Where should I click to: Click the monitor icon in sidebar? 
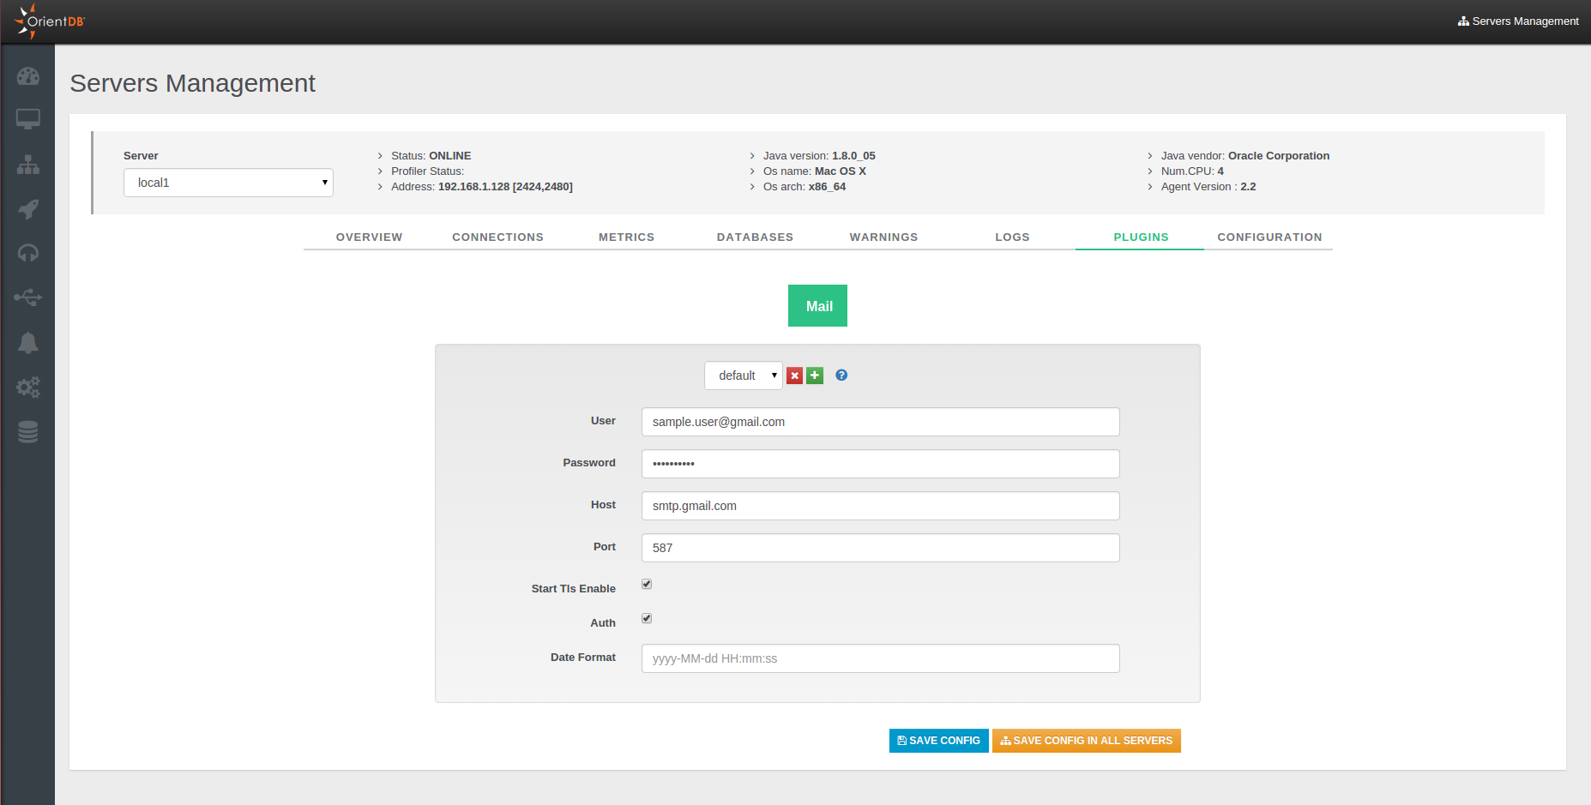coord(28,119)
